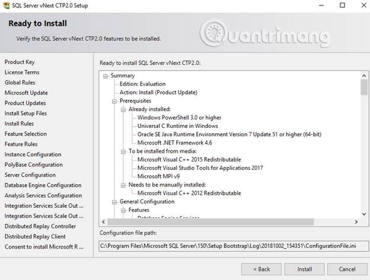
Task: Select the Analysis Services Configuration step
Action: [43, 195]
